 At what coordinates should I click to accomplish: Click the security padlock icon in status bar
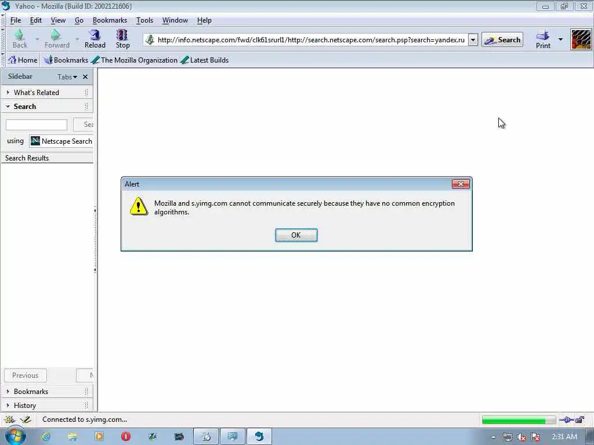click(x=580, y=420)
